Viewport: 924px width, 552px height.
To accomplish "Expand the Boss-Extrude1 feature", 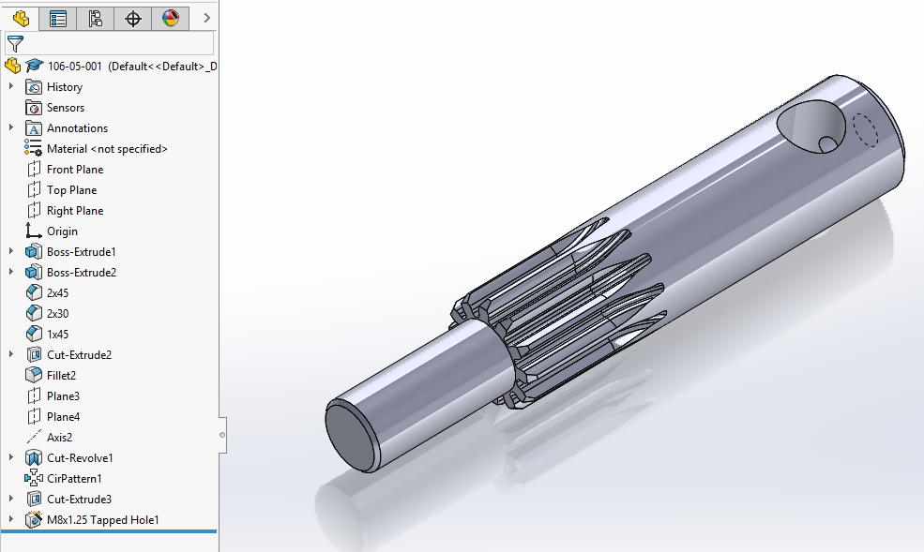I will click(x=11, y=251).
